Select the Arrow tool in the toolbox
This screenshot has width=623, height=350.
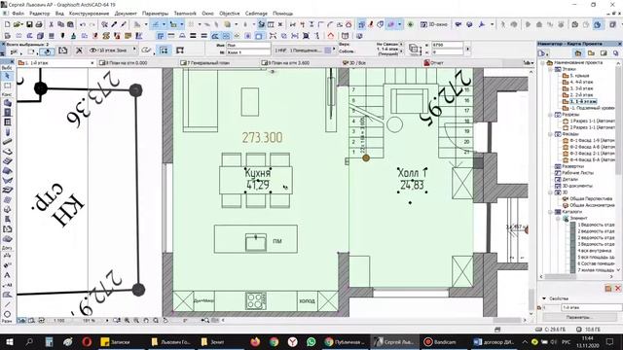[7, 76]
